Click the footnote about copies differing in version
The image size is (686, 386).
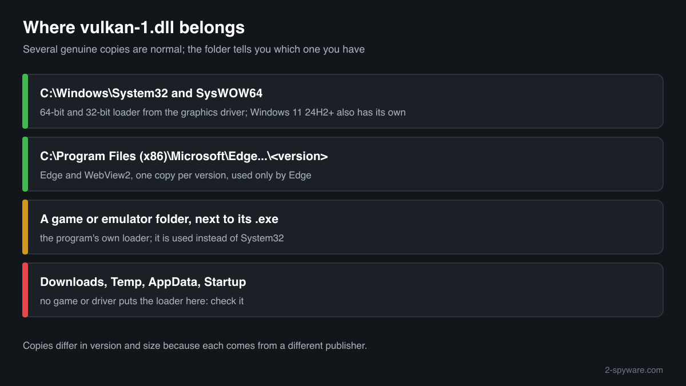point(195,345)
